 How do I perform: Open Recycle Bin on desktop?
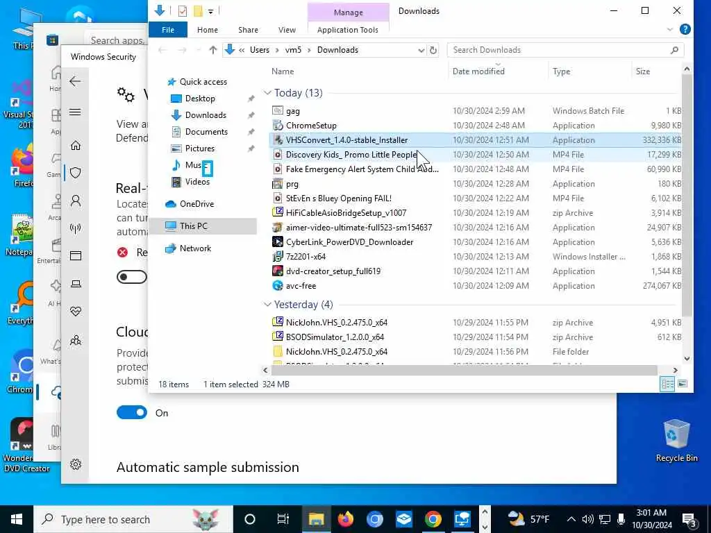676,441
